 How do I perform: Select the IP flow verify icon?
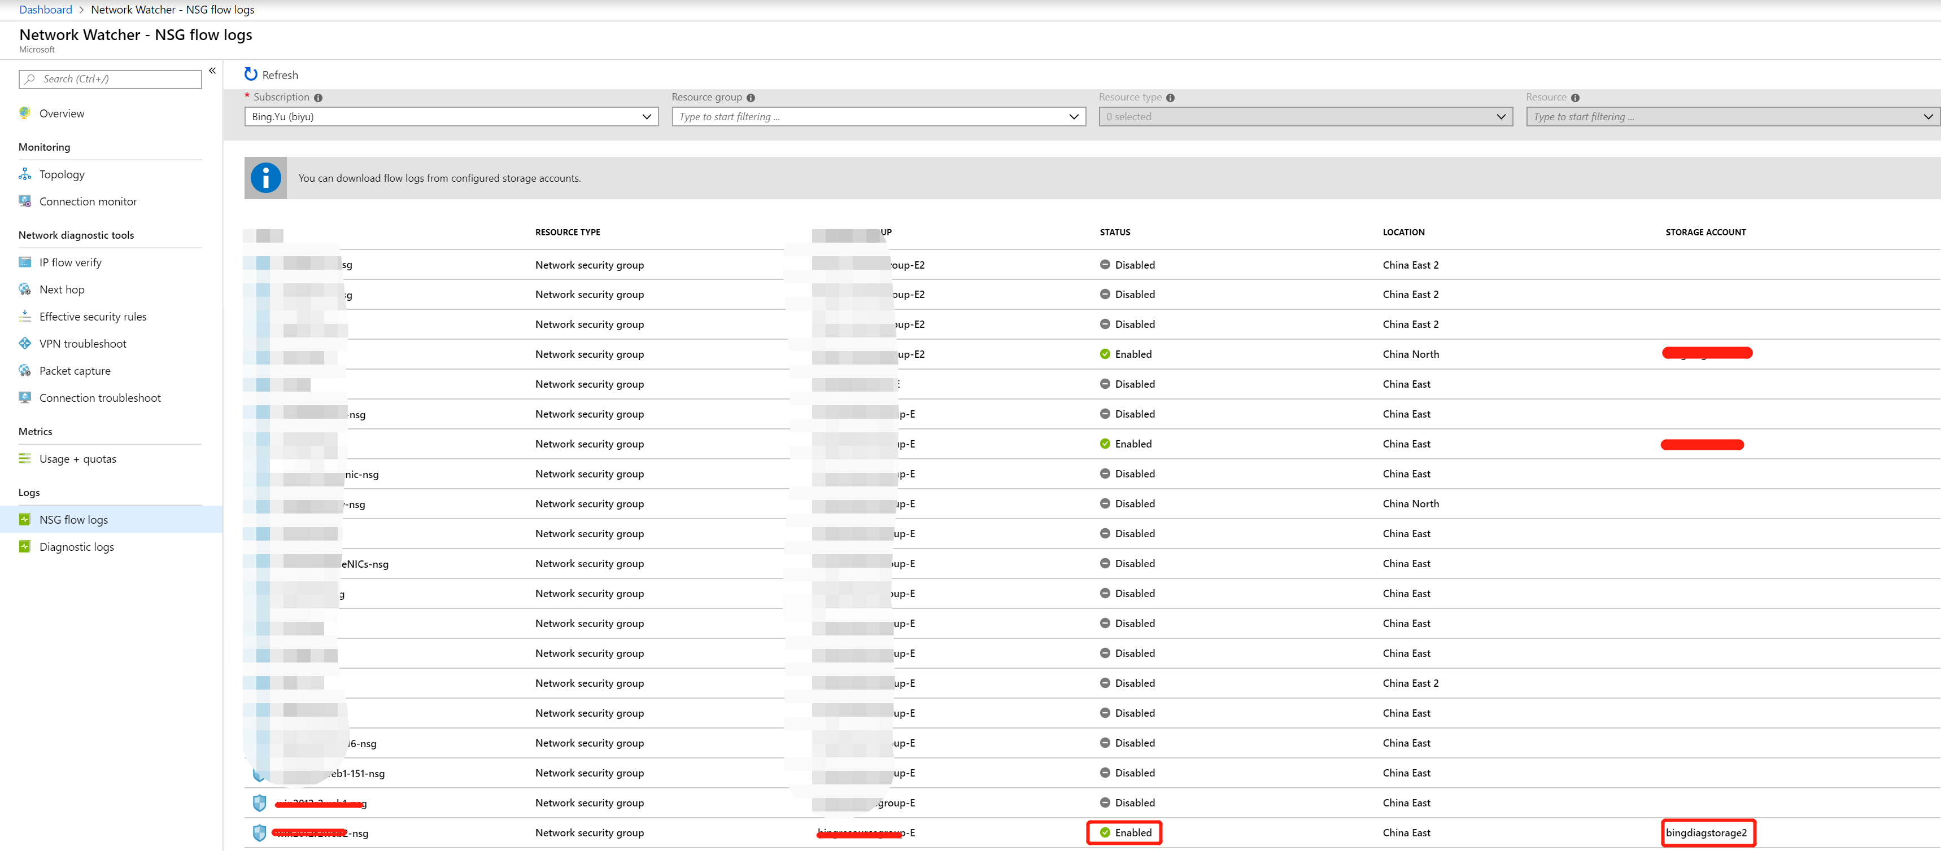point(25,262)
